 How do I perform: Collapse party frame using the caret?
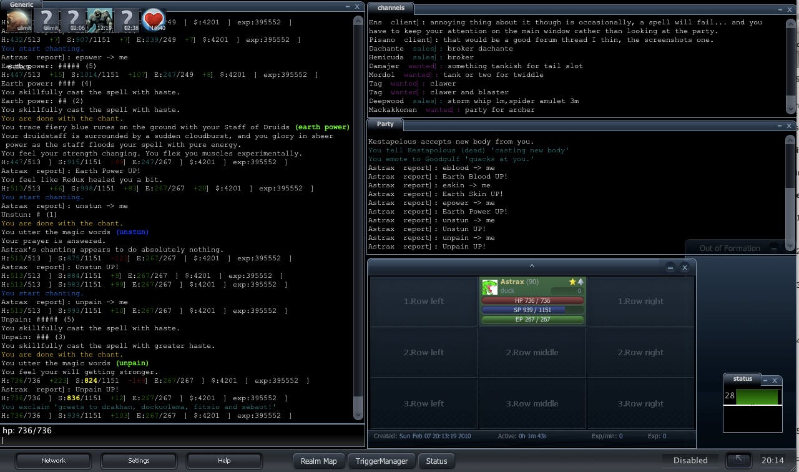532,267
